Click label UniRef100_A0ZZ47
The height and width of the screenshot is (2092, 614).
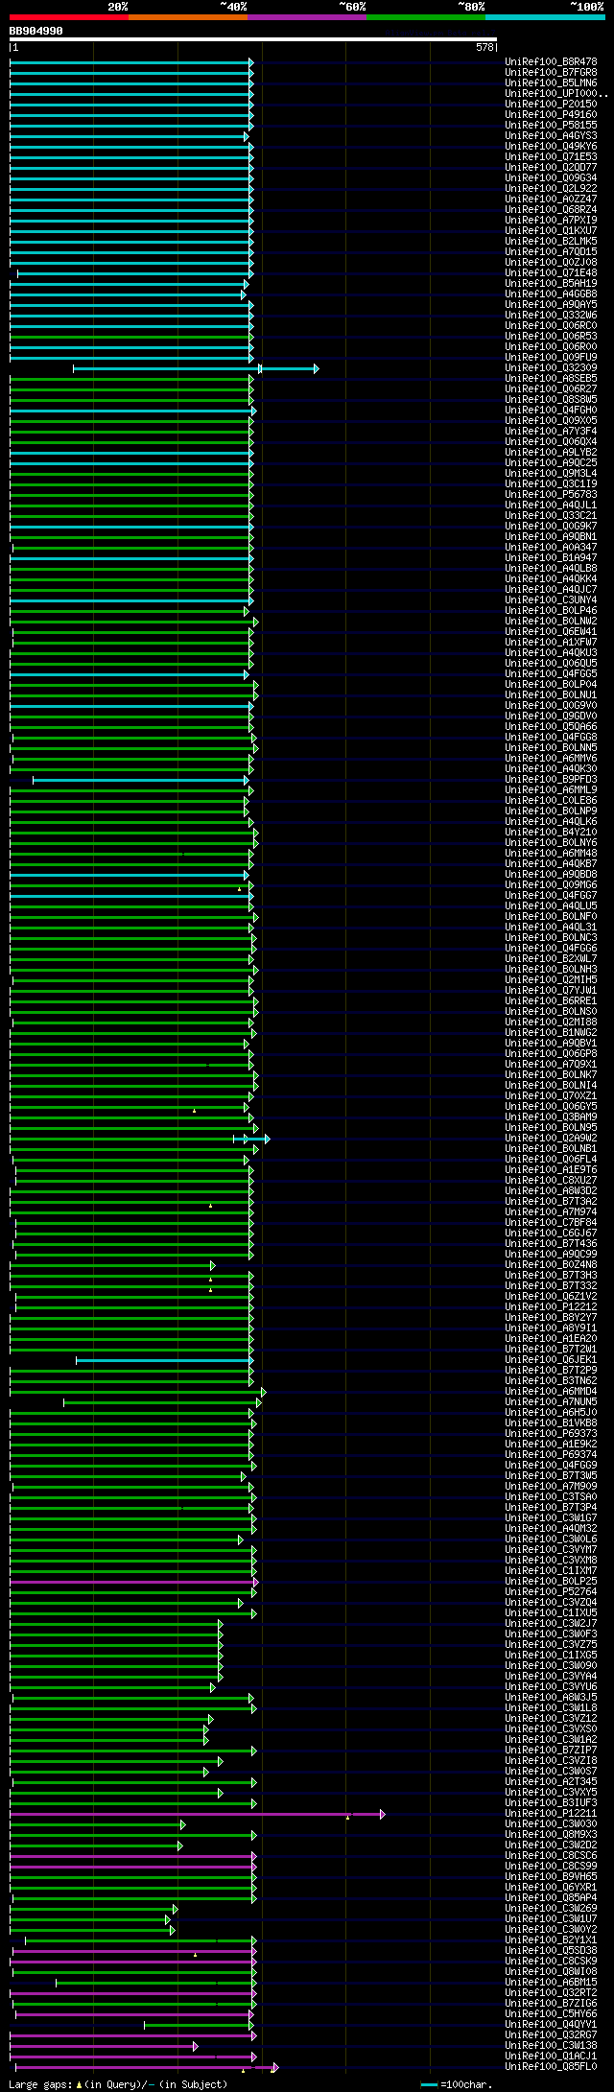coord(551,199)
